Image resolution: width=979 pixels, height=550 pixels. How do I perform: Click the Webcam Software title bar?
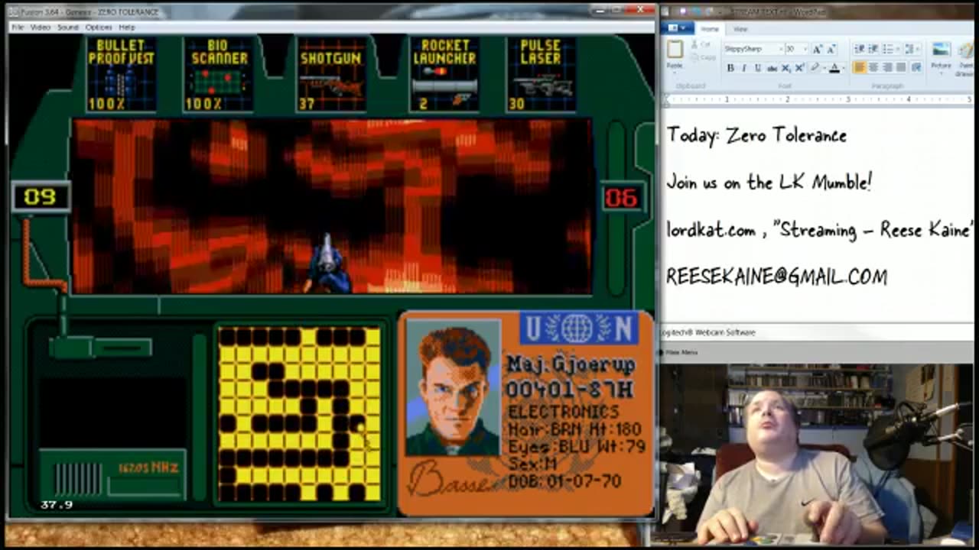(817, 332)
